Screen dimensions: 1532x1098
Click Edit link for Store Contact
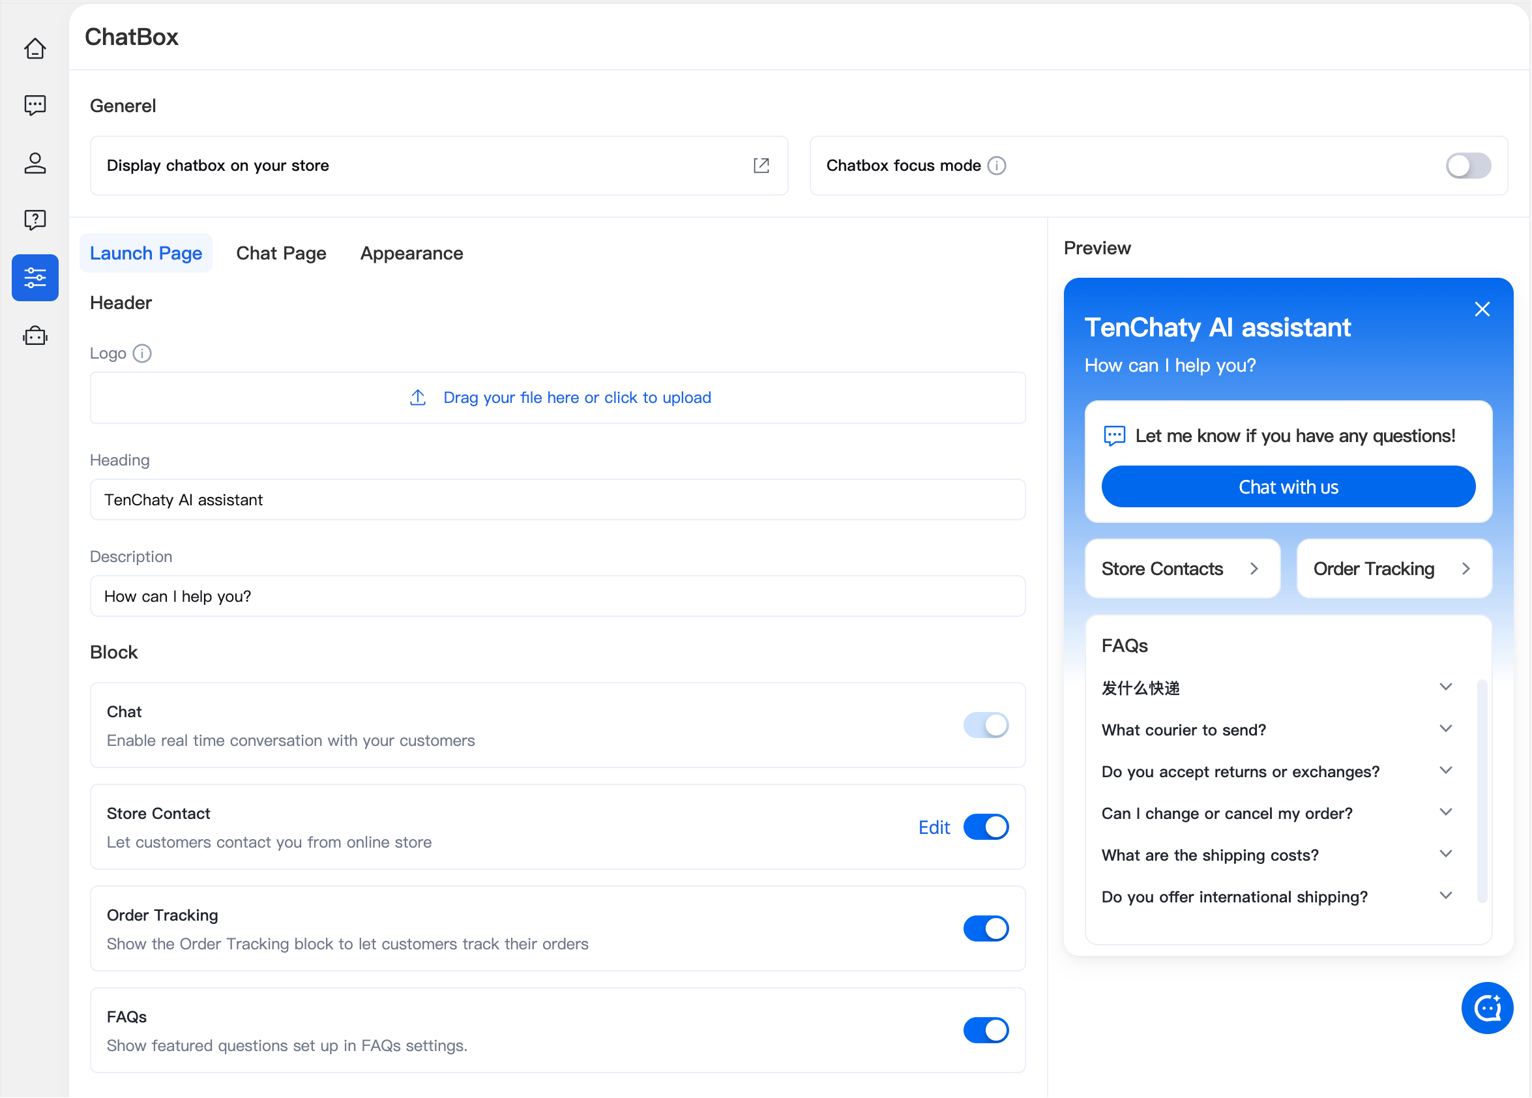coord(934,827)
